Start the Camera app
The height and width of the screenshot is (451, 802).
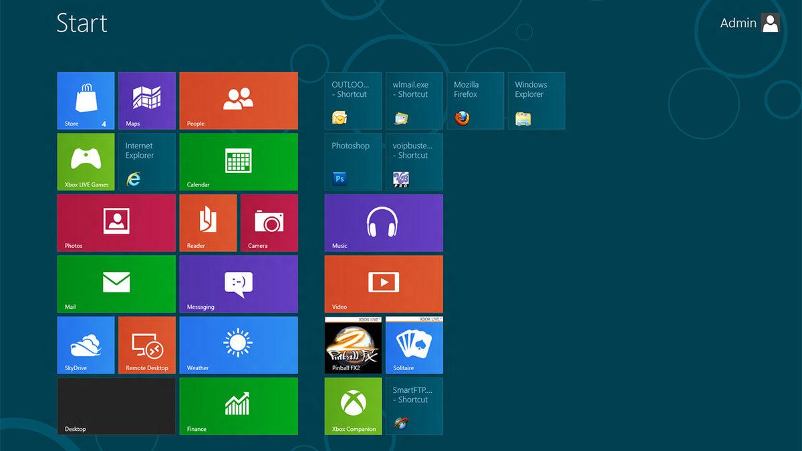point(269,222)
